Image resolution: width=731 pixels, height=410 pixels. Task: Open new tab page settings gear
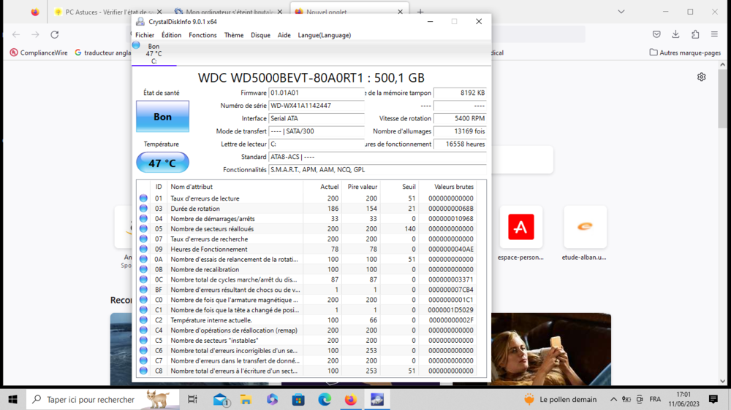point(701,77)
